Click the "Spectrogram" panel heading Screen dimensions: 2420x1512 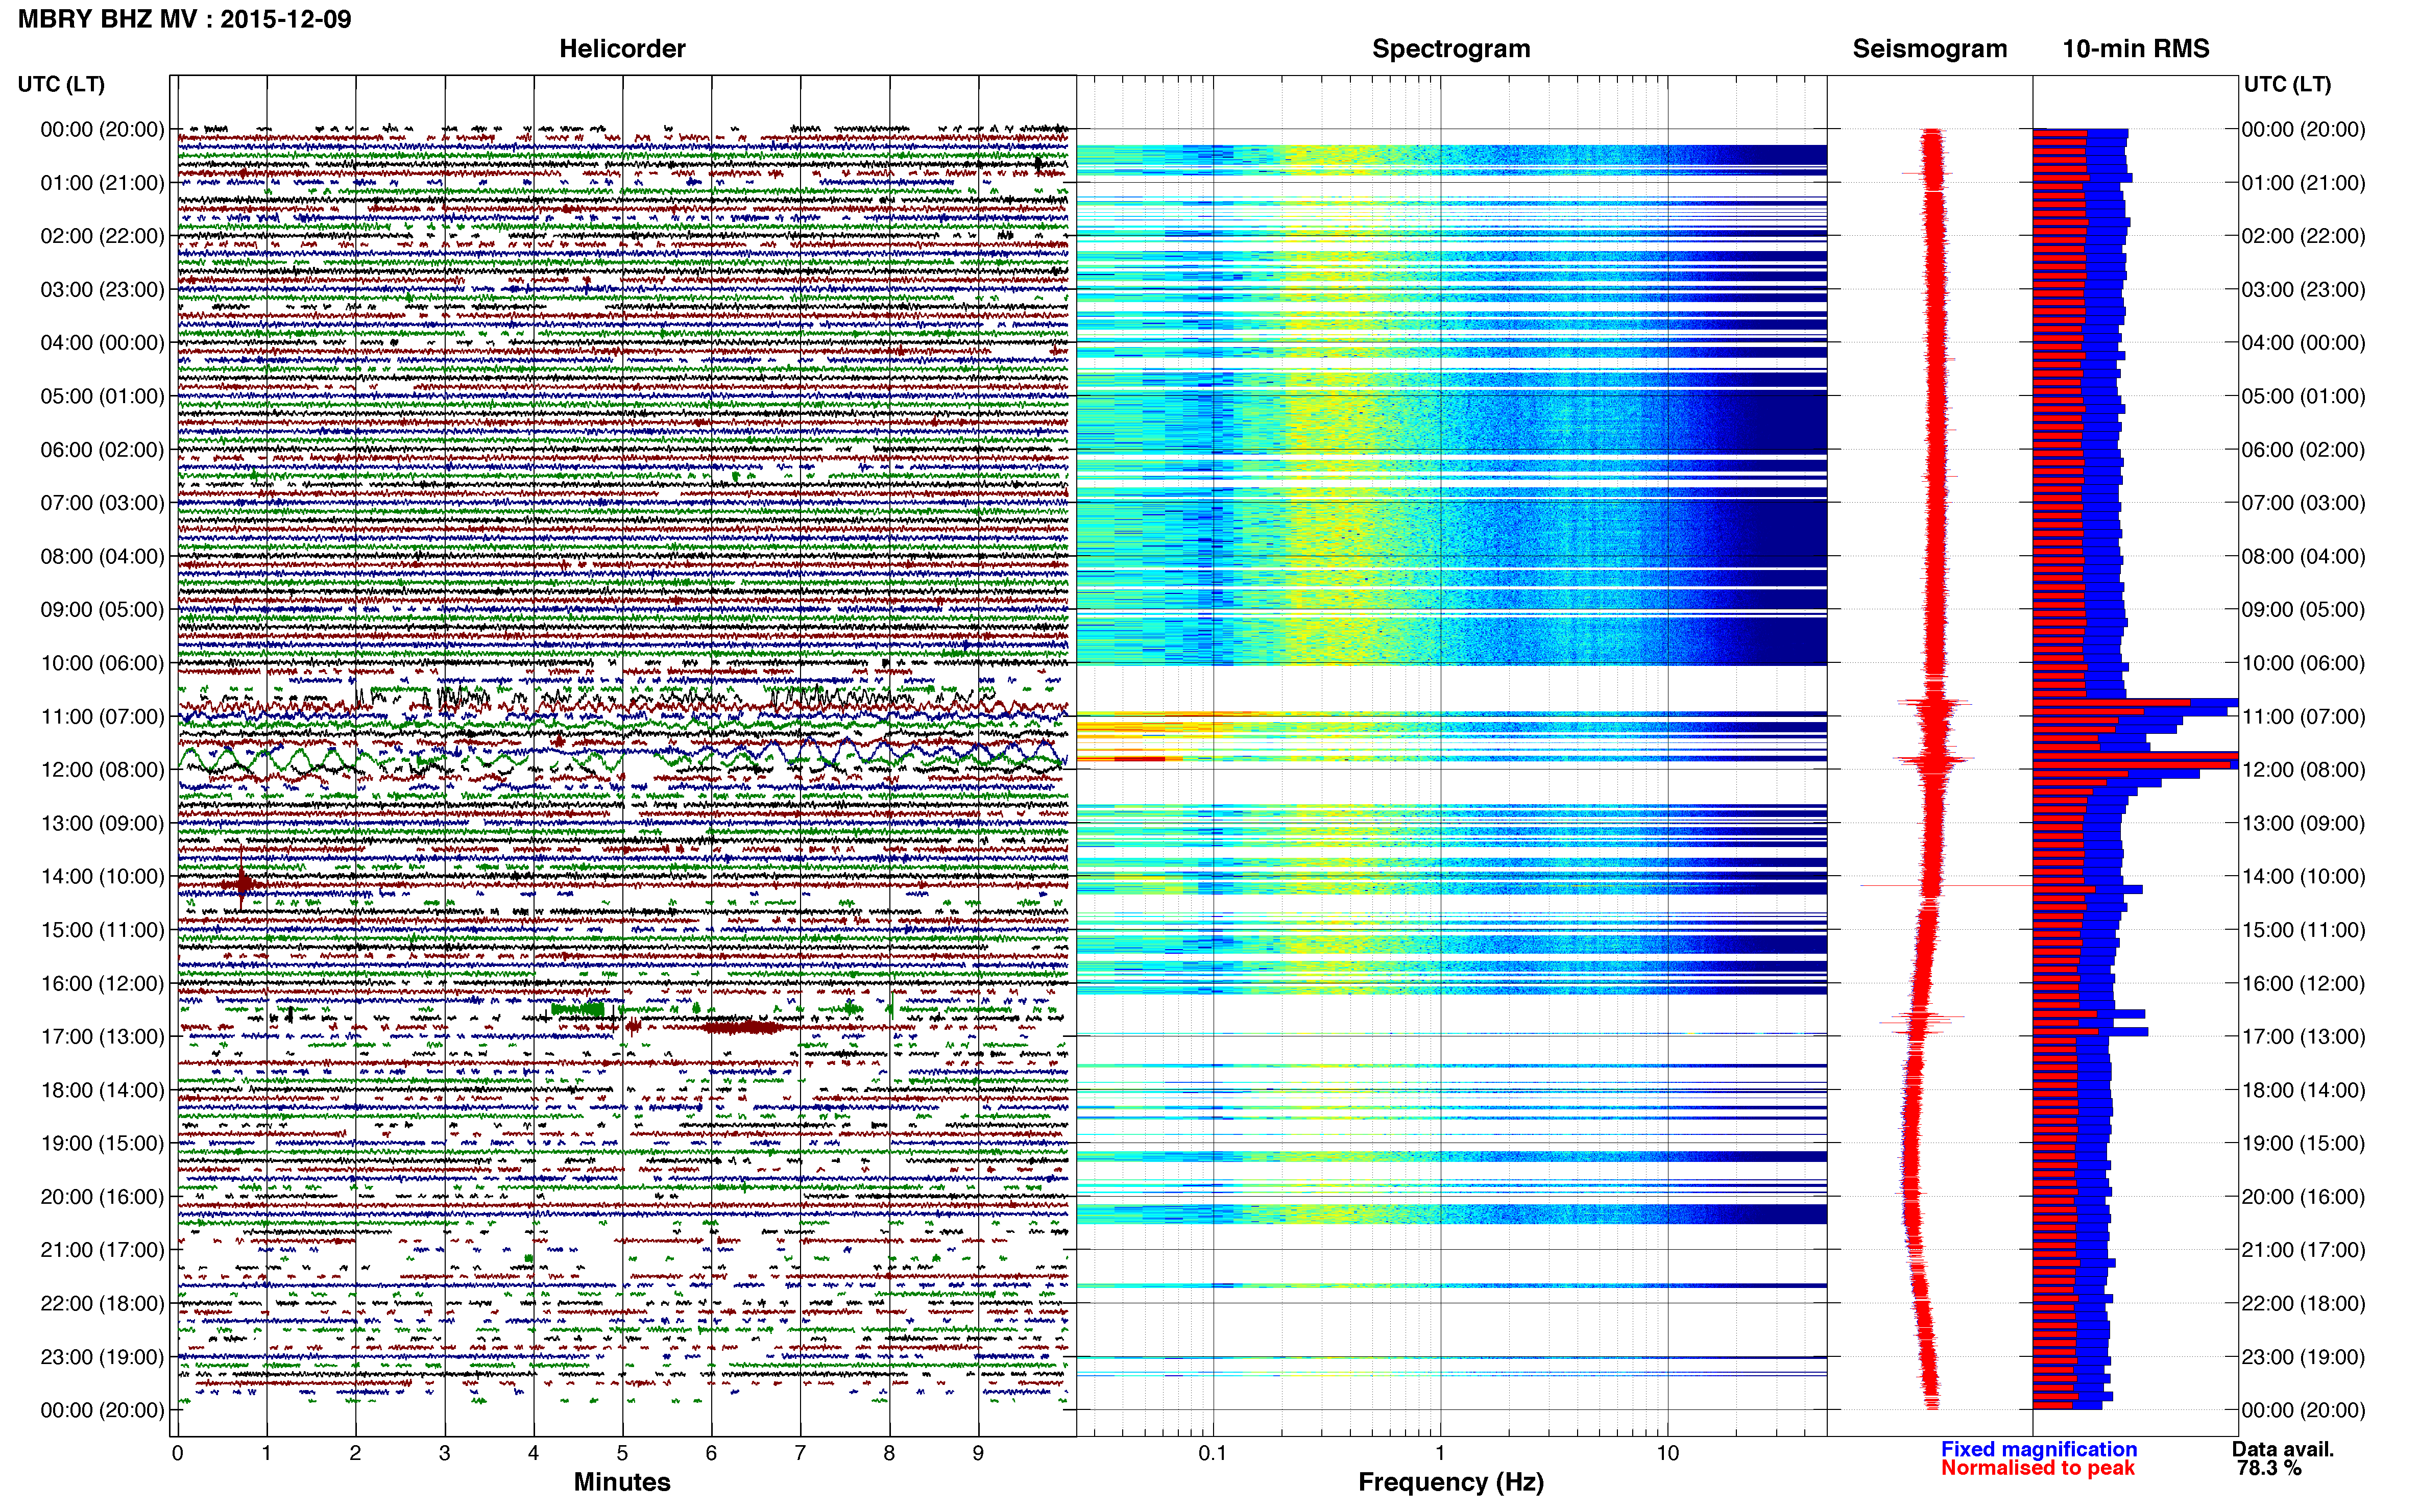pyautogui.click(x=1450, y=49)
